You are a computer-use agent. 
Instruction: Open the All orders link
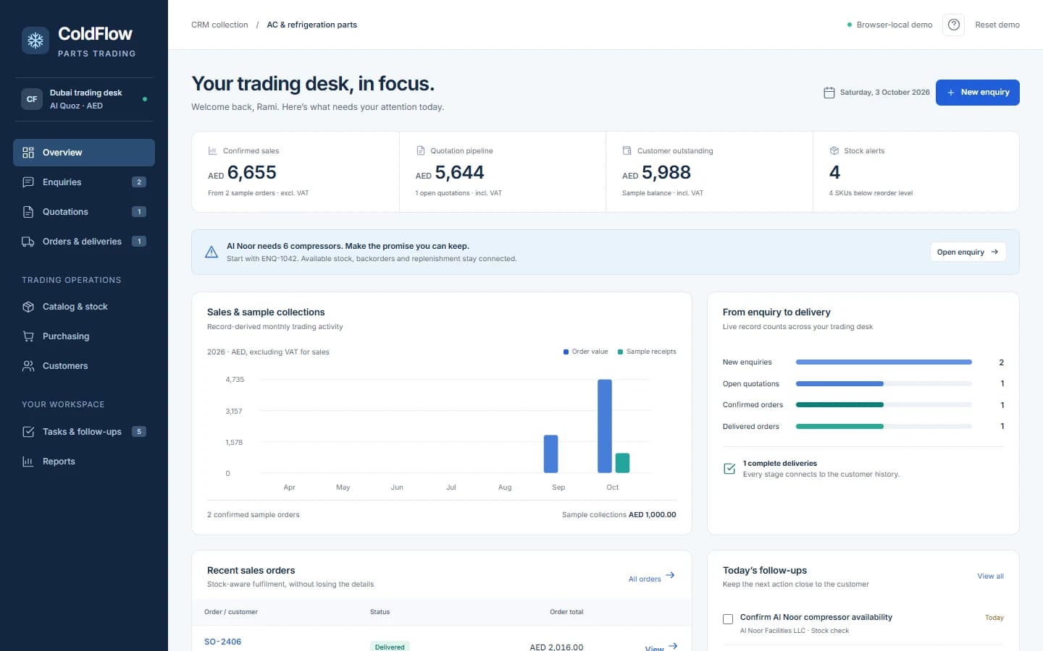tap(651, 577)
